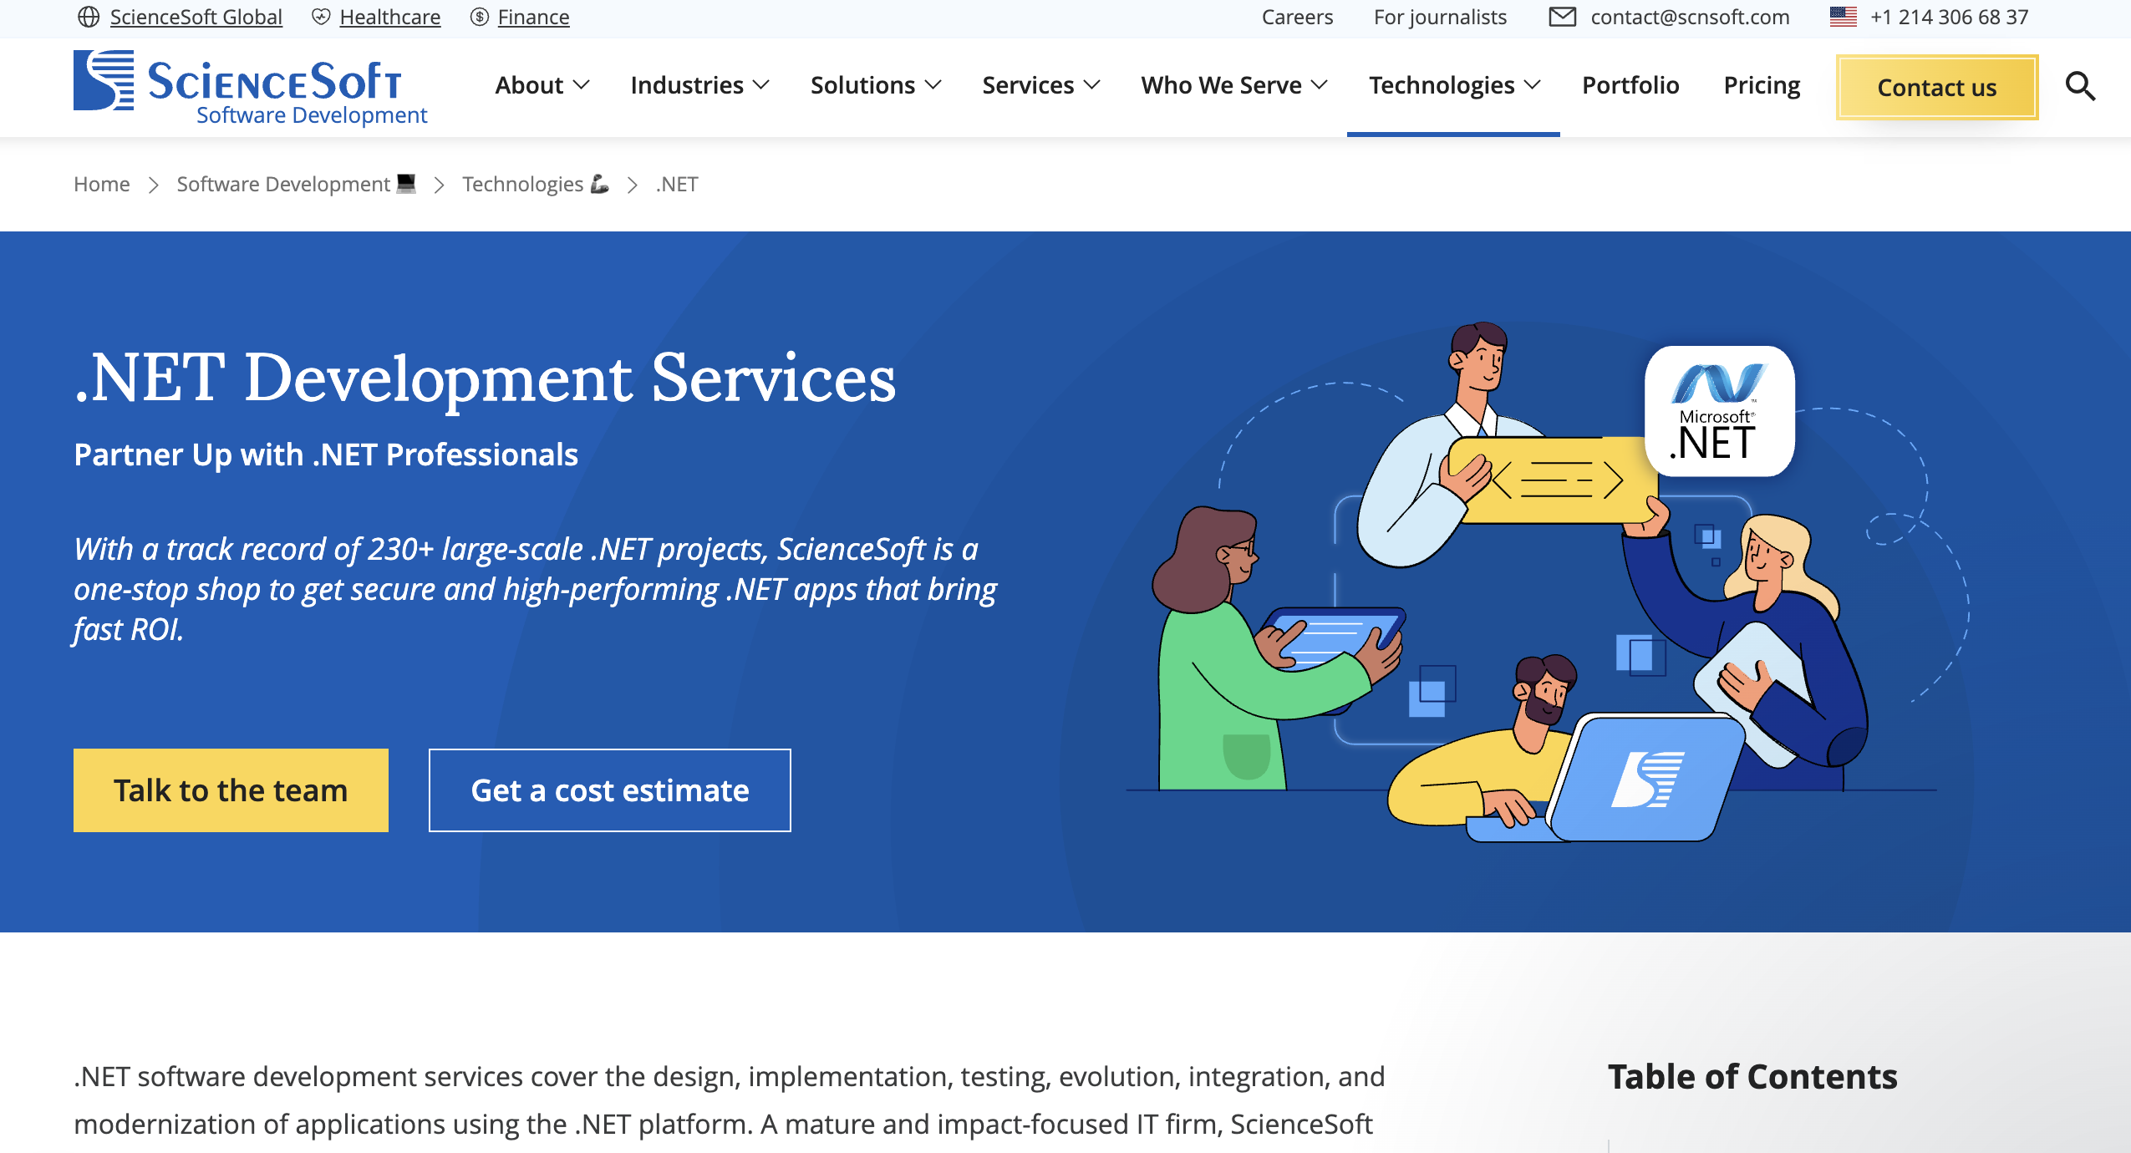Expand the About menu chevron
2131x1153 pixels.
582,85
